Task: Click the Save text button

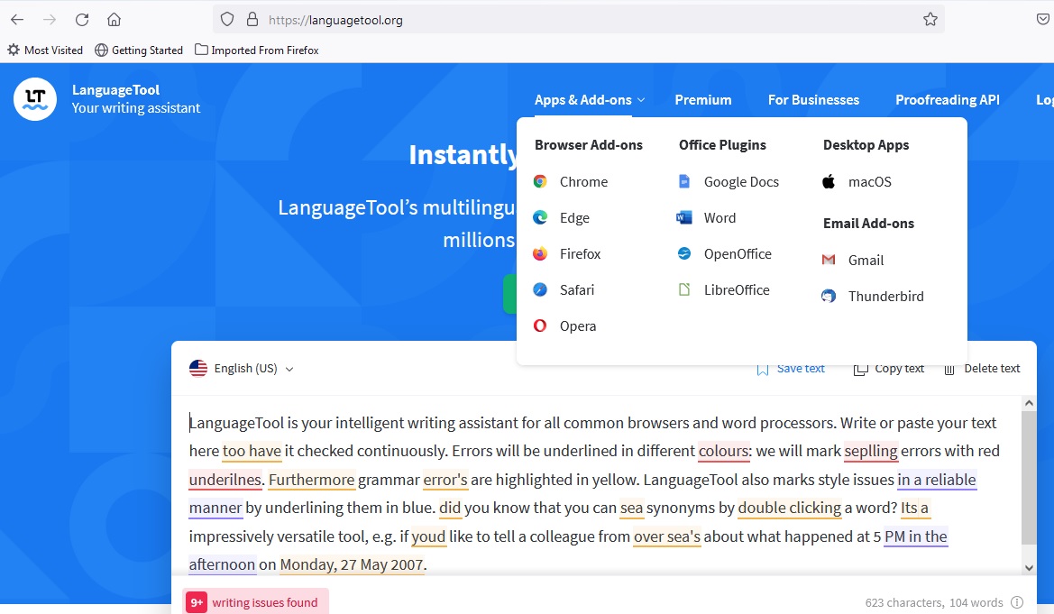Action: tap(791, 369)
